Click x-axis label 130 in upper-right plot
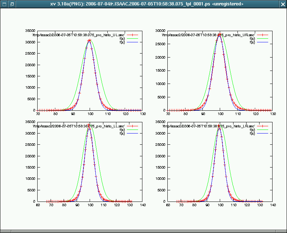Image resolution: width=287 pixels, height=233 pixels. [x=273, y=114]
